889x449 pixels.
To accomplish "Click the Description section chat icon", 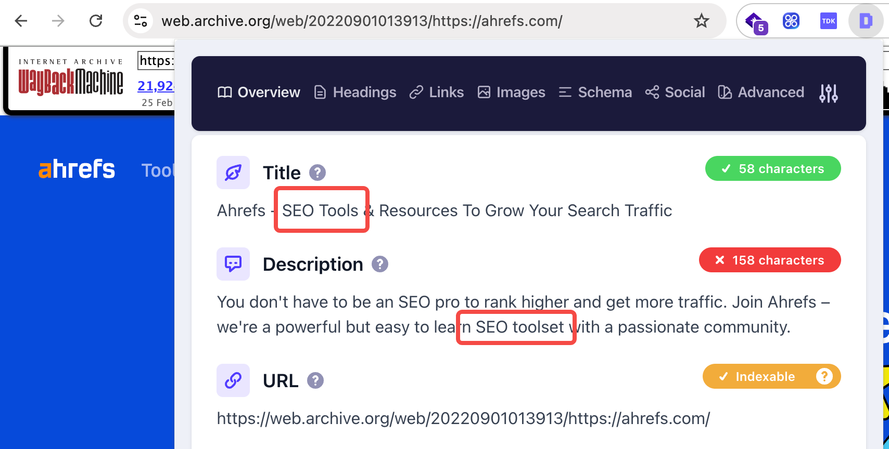I will 233,264.
